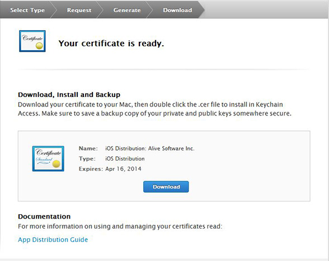Click the Expires: label in certificate details
The width and height of the screenshot is (329, 261).
pyautogui.click(x=91, y=169)
